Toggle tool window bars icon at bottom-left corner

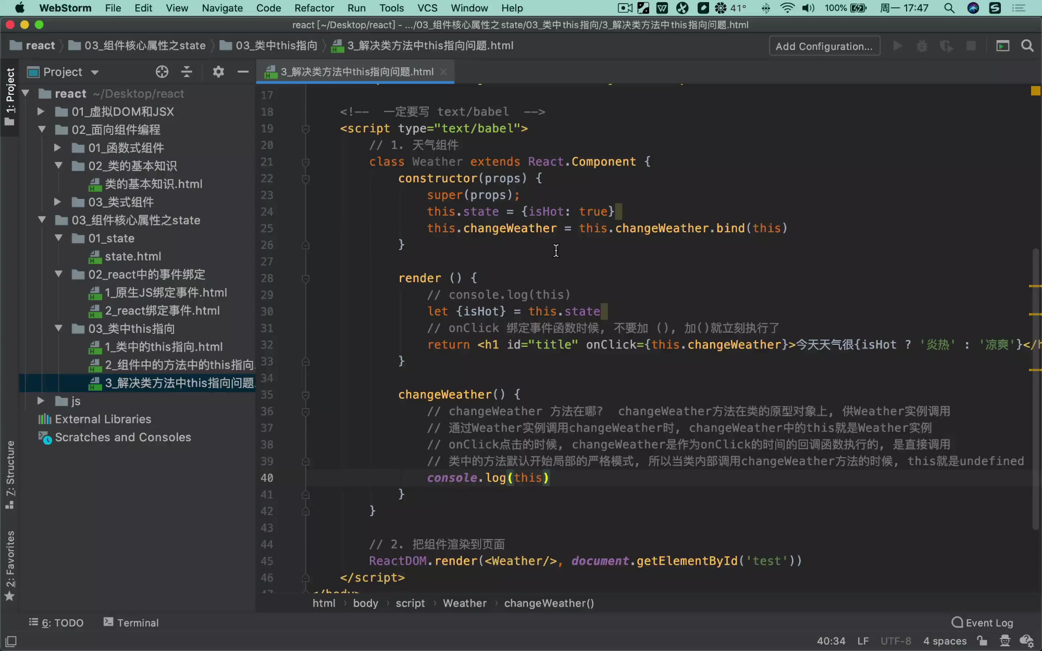click(11, 641)
